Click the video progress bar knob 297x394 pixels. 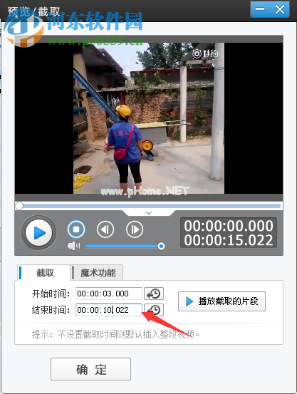(19, 206)
